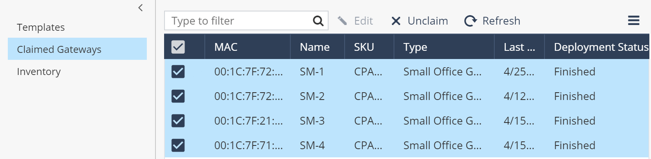651x159 pixels.
Task: Select Claimed Gateways in the sidebar
Action: pos(77,49)
